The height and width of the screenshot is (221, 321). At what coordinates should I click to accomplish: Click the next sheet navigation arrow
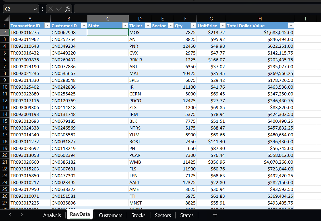tap(22, 215)
